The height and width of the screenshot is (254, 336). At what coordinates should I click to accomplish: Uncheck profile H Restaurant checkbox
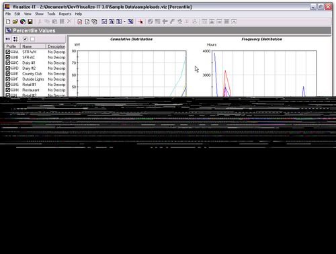(x=8, y=90)
